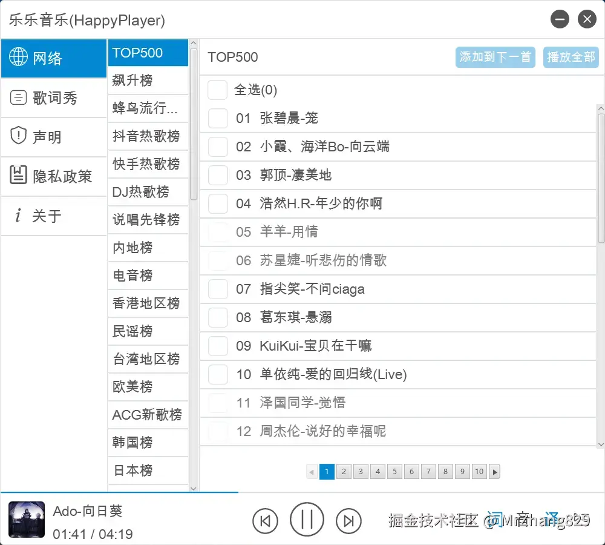Check the box for song 03 郭顶-凄美地
The image size is (605, 545).
tap(218, 175)
